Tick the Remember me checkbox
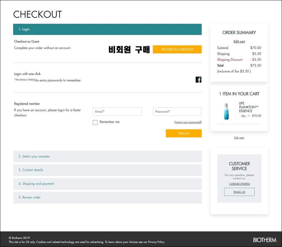 coord(95,122)
